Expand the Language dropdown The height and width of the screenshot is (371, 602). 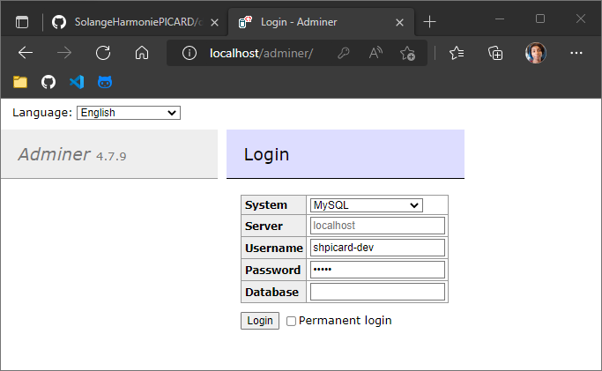(129, 113)
